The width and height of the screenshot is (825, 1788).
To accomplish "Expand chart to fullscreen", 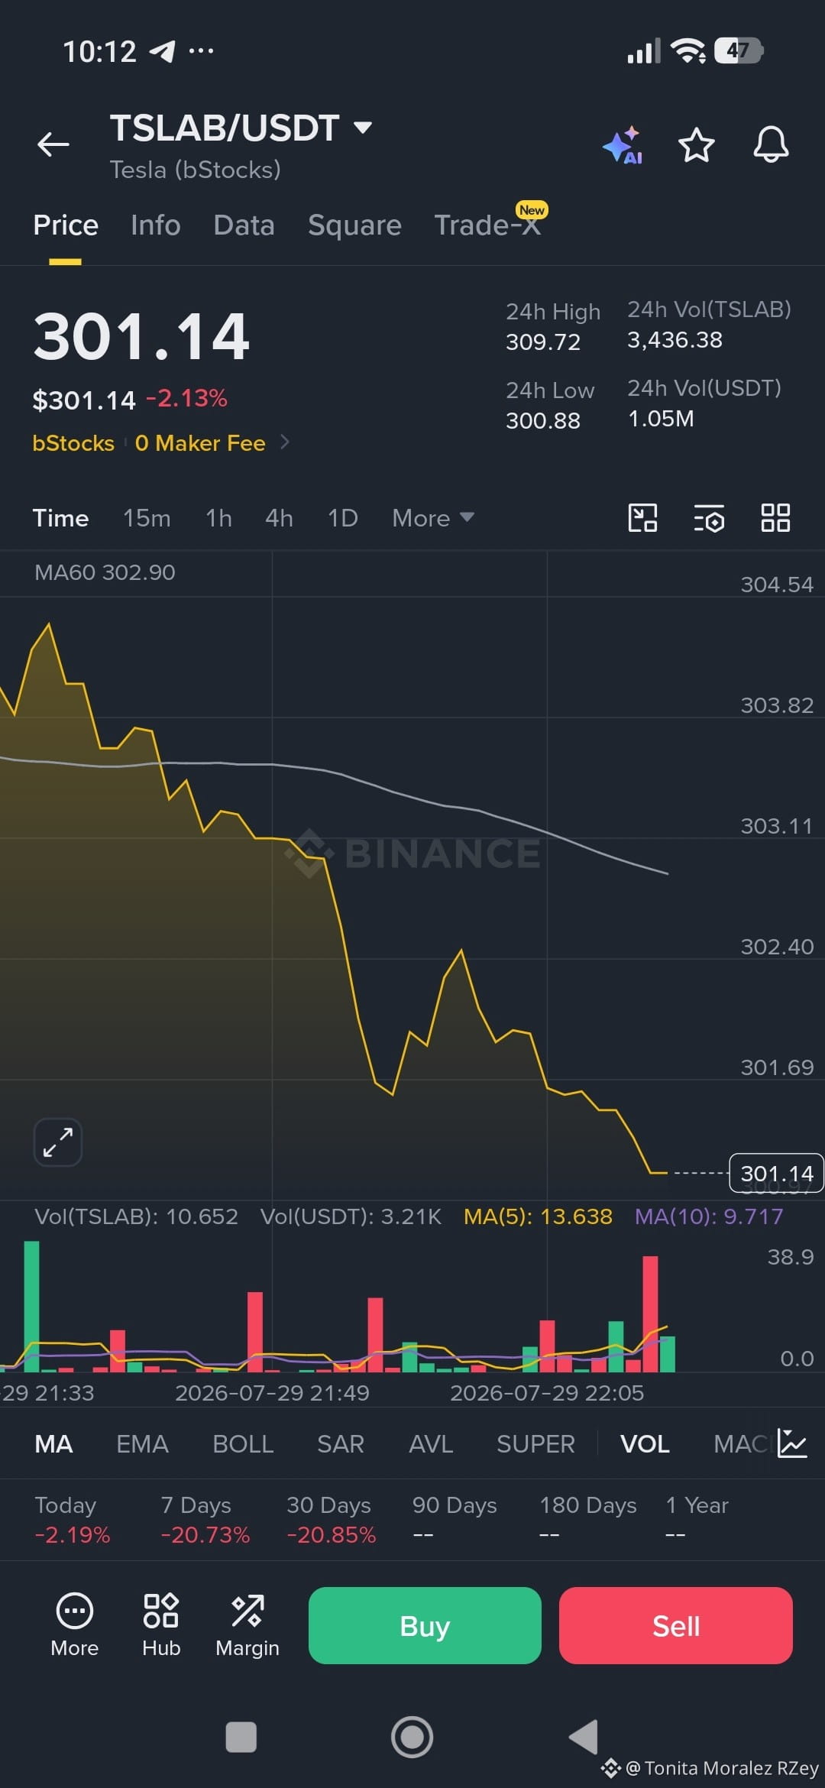I will click(x=58, y=1142).
